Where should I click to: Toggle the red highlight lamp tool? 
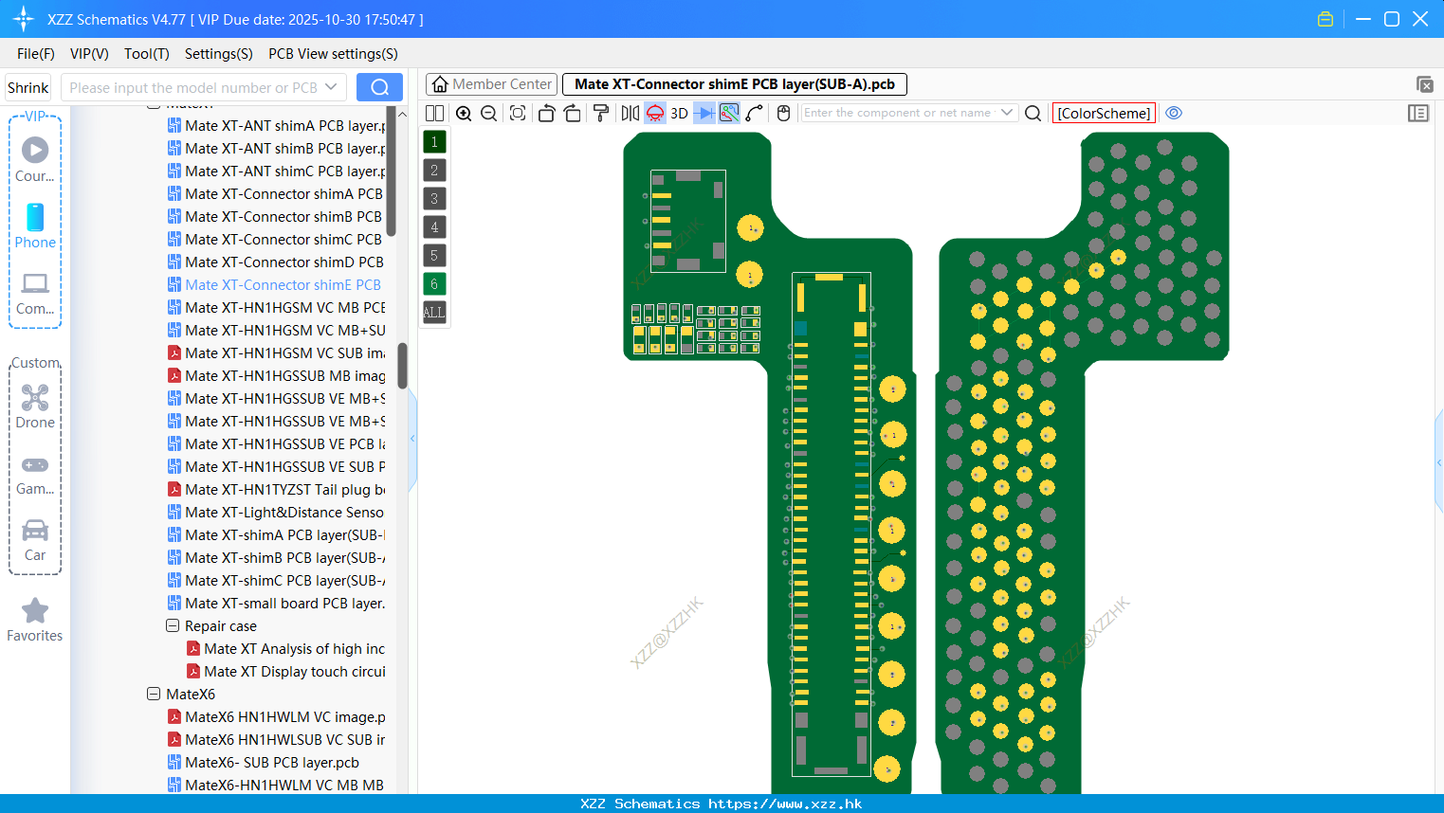click(x=655, y=113)
